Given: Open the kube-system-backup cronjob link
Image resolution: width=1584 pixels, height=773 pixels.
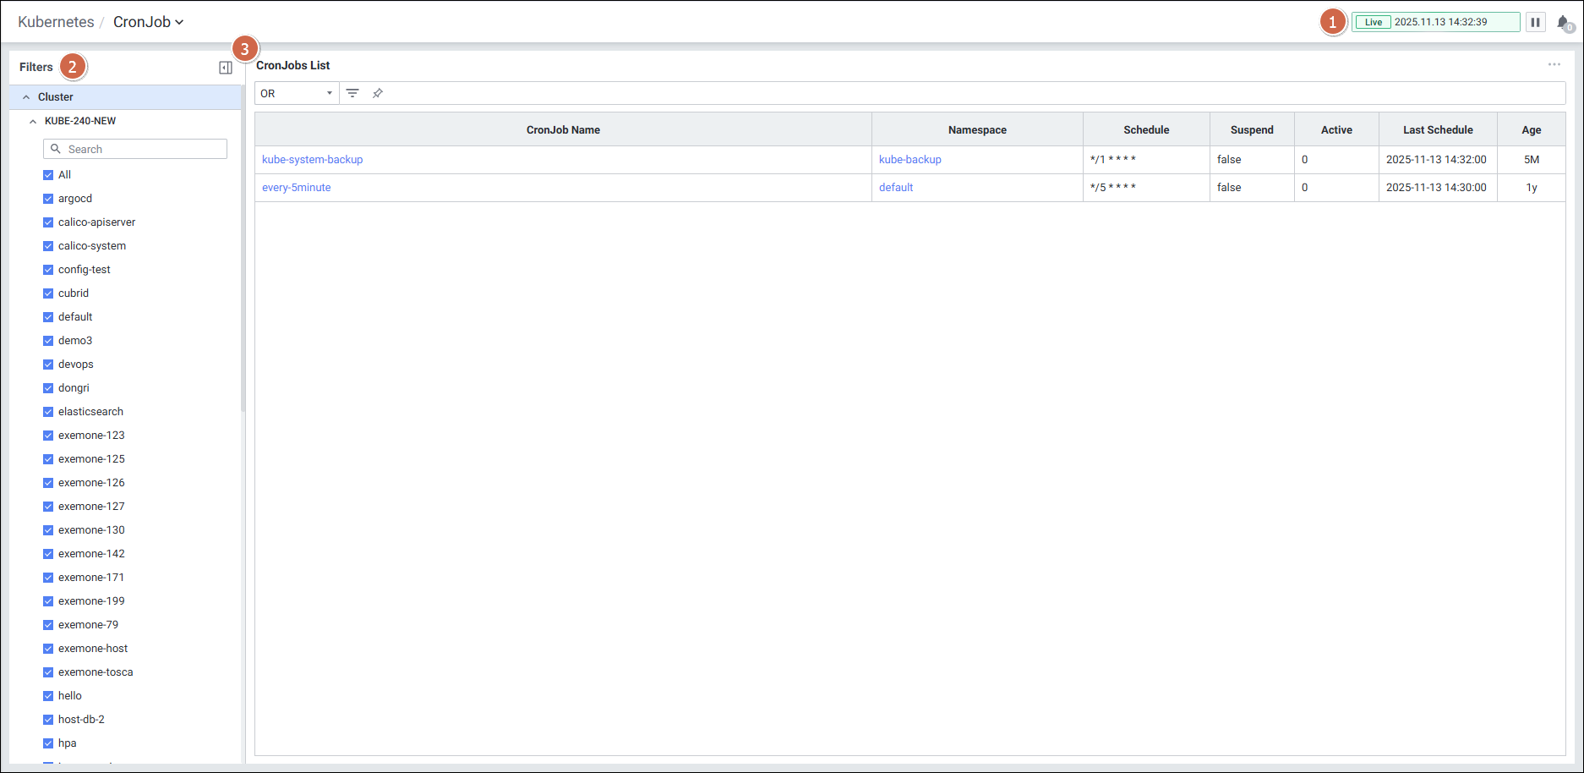Looking at the screenshot, I should 312,160.
